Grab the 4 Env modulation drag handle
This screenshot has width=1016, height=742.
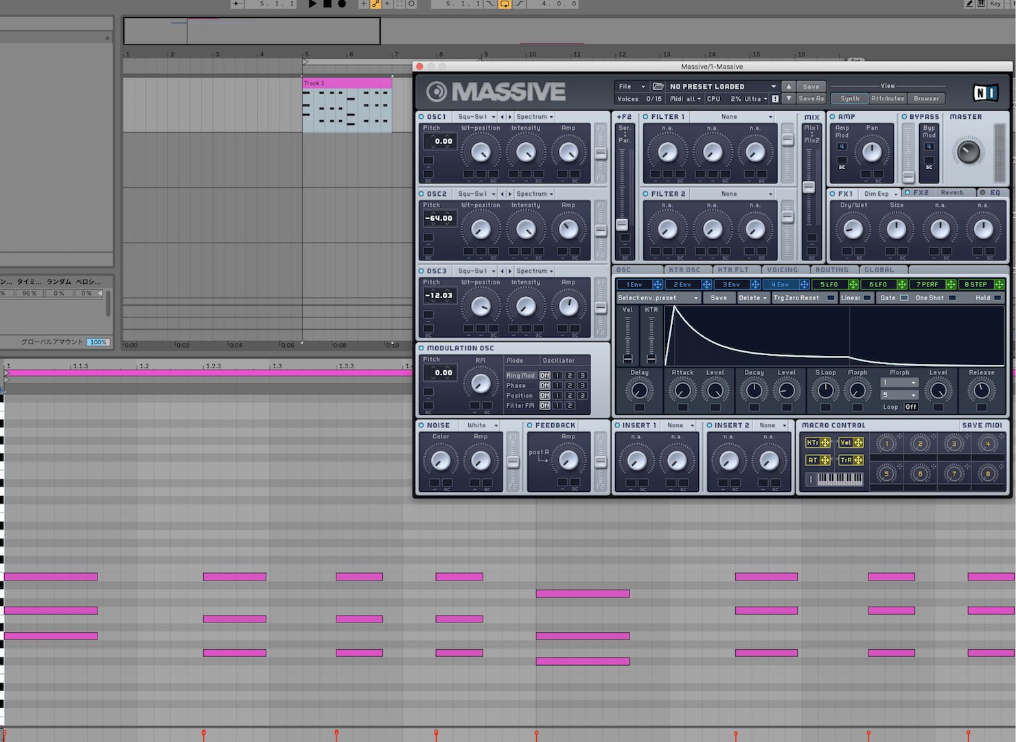tap(804, 284)
